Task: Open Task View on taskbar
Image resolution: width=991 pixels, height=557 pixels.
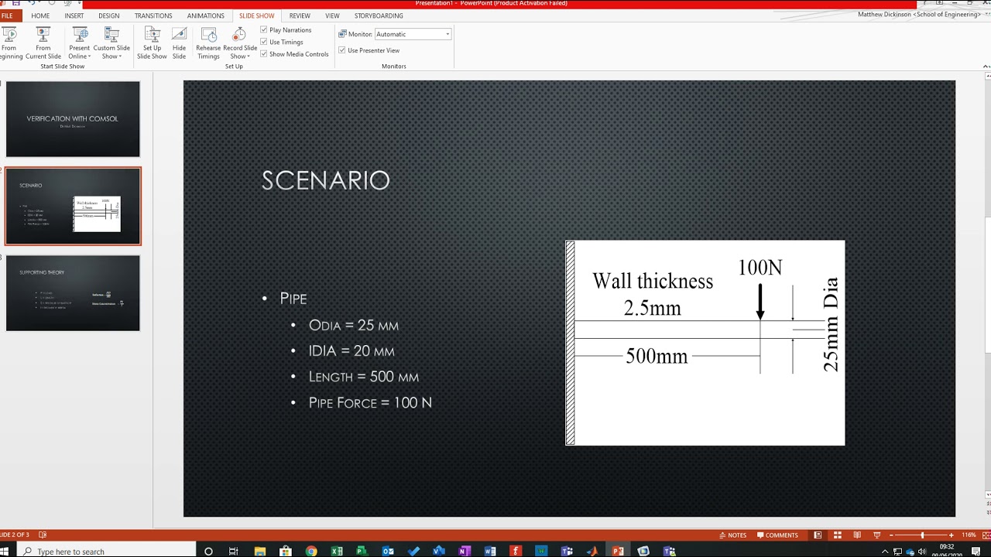Action: tap(234, 551)
